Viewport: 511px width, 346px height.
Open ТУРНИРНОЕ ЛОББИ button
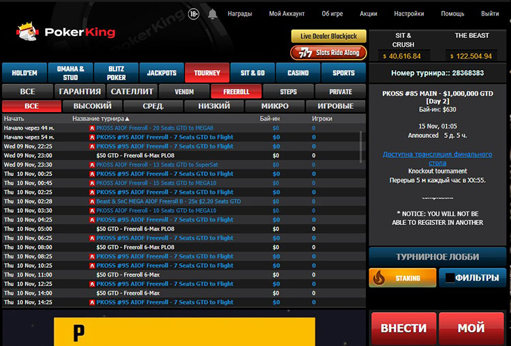pos(437,256)
